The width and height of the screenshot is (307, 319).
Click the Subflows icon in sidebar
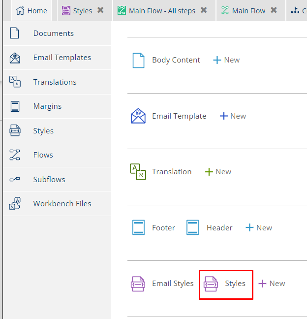[x=15, y=180]
